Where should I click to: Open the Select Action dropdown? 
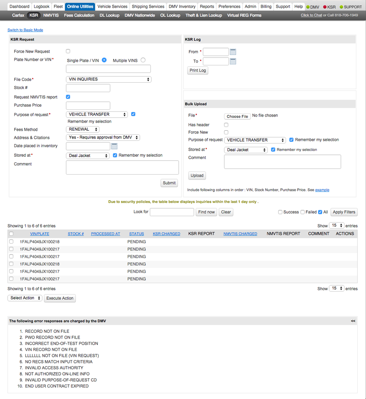pyautogui.click(x=25, y=298)
